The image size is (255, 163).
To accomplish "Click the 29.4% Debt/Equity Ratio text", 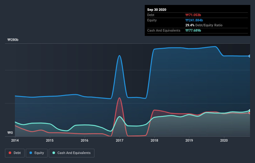I will (204, 25).
